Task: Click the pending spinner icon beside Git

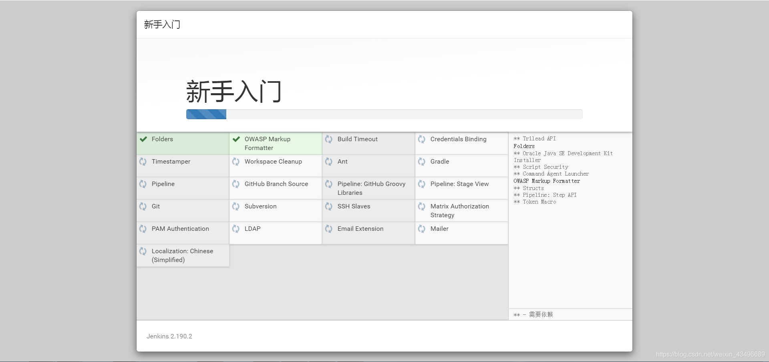Action: tap(143, 206)
